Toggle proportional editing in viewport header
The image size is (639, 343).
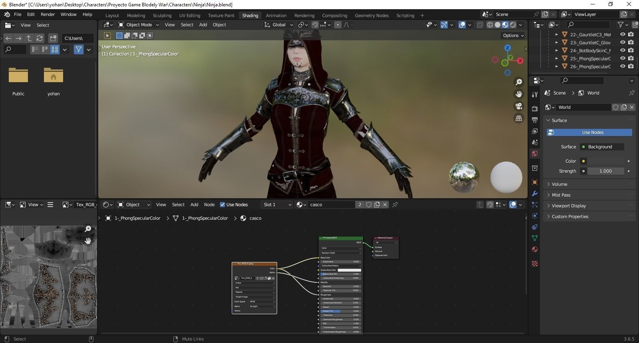338,25
